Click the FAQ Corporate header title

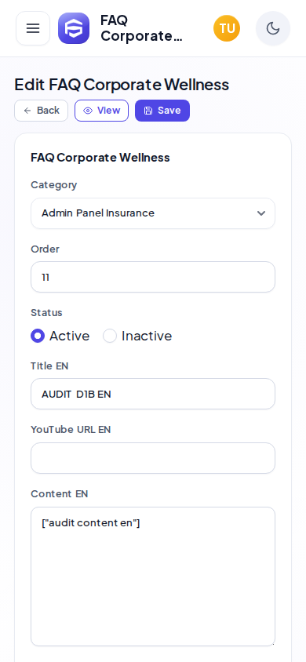(x=141, y=28)
